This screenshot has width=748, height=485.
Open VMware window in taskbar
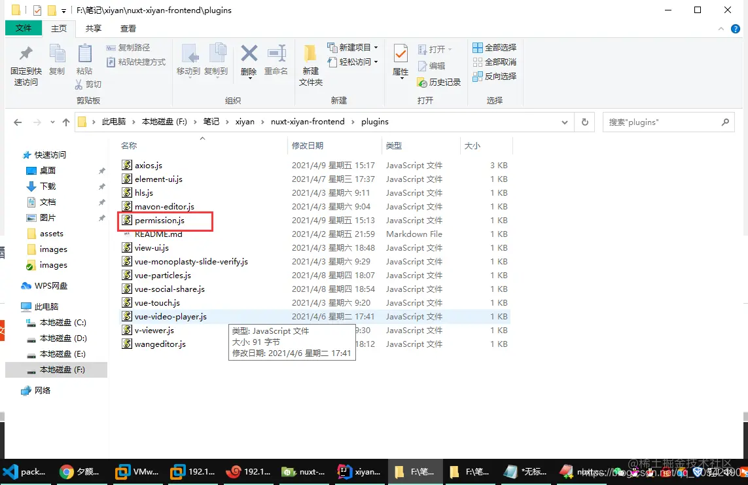(137, 472)
